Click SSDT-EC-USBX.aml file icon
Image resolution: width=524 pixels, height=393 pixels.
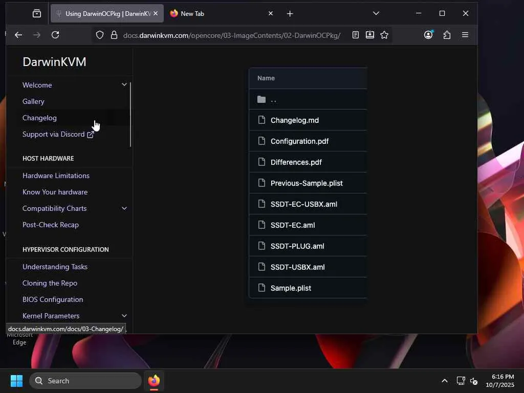click(x=261, y=204)
